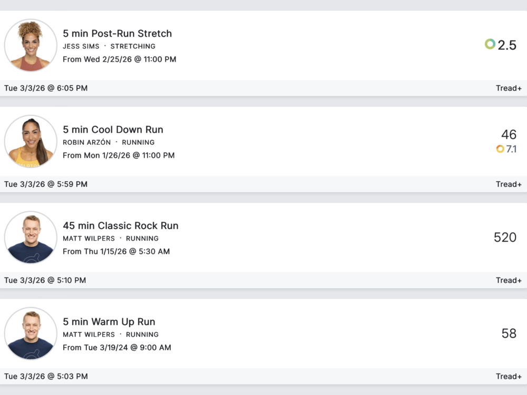This screenshot has width=527, height=395.
Task: Click the Tread+ label for the 5:10 PM workout
Action: point(509,280)
